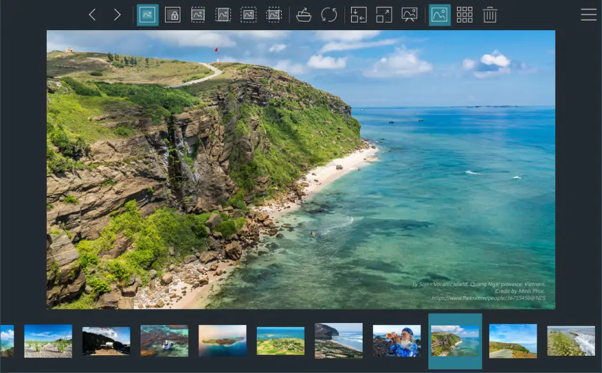Screen dimensions: 602x373
Task: Select the underwater coral boat thumbnail
Action: click(x=164, y=340)
